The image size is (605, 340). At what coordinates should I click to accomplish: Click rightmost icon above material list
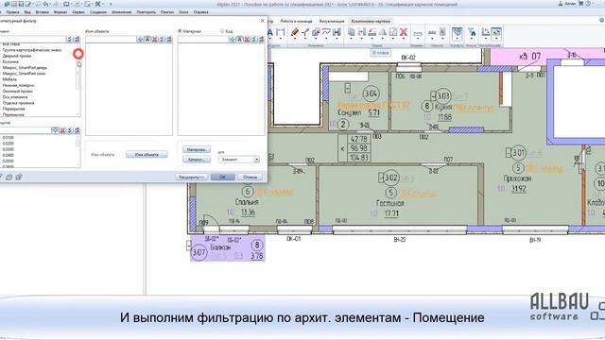pos(262,40)
